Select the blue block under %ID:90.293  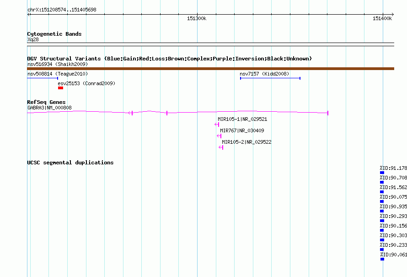[382, 221]
